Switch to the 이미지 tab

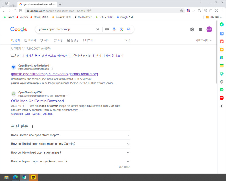(30, 40)
